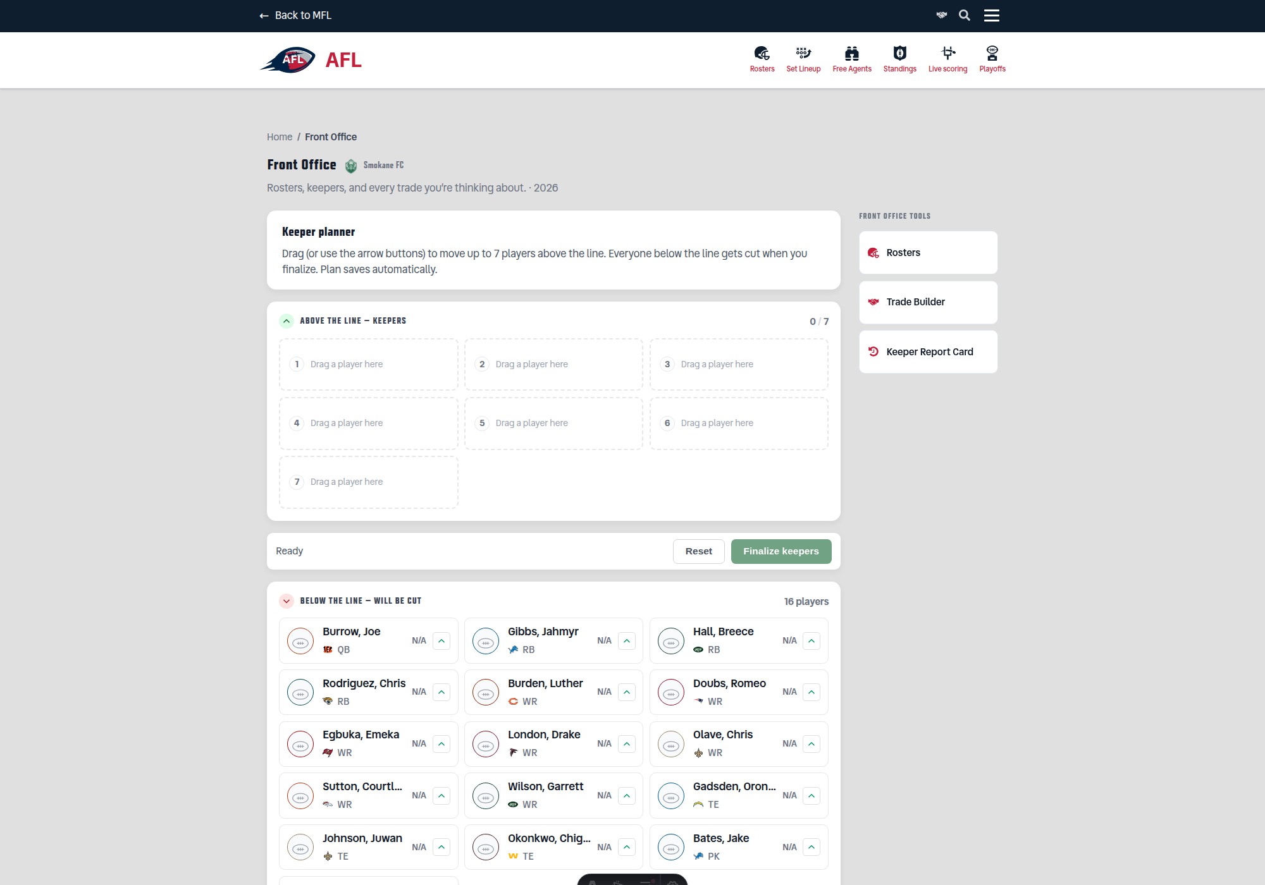The image size is (1265, 885).
Task: Move Rodriguez, Chris above the line
Action: coord(441,692)
